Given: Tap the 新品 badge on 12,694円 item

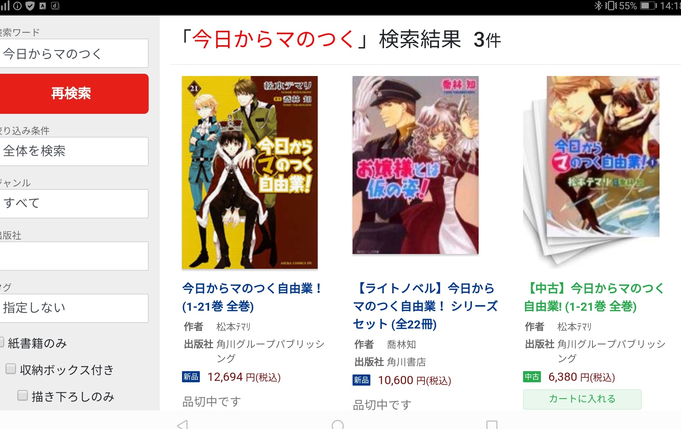Looking at the screenshot, I should coord(191,377).
